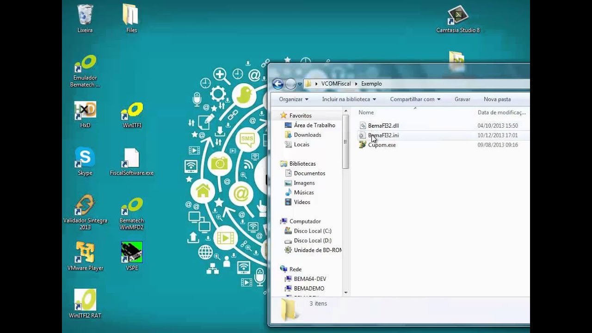Open Incluir na biblioteca dropdown

(349, 99)
